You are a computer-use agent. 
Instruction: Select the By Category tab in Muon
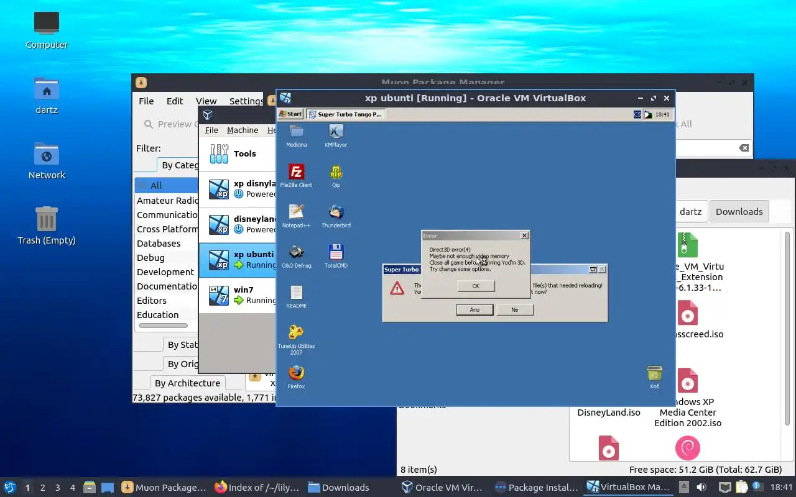[x=179, y=165]
